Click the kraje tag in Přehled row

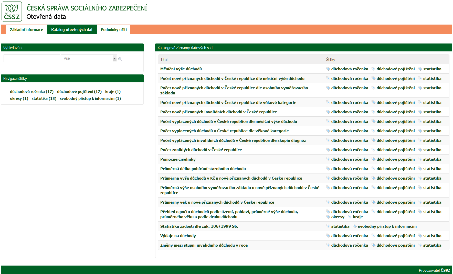click(358, 217)
